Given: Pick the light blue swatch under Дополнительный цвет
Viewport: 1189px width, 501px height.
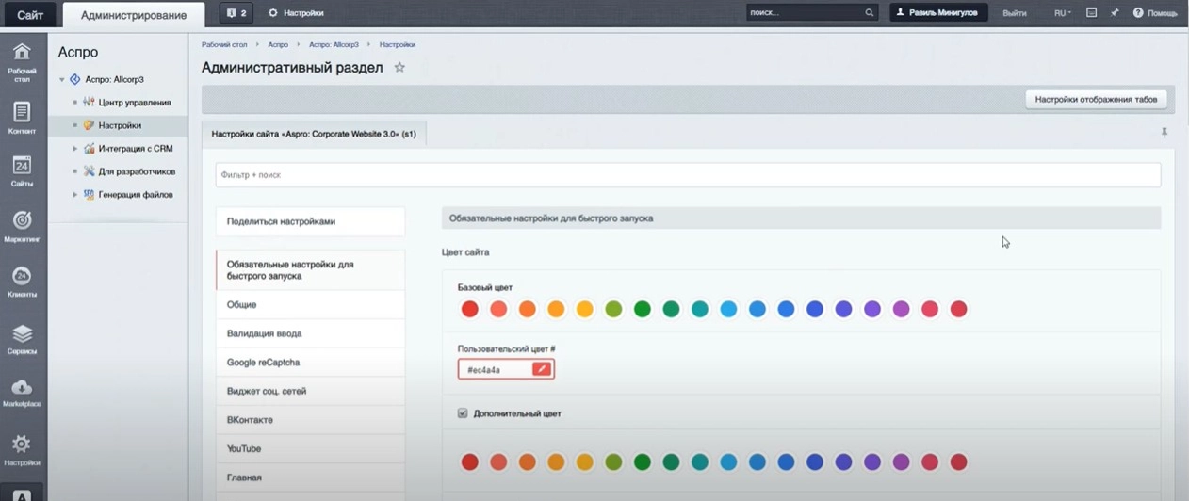Looking at the screenshot, I should [728, 461].
